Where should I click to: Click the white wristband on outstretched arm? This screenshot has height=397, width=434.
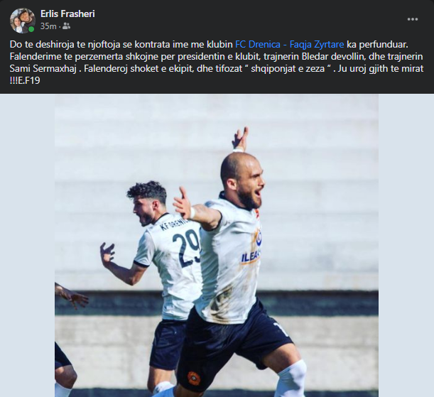pyautogui.click(x=192, y=212)
